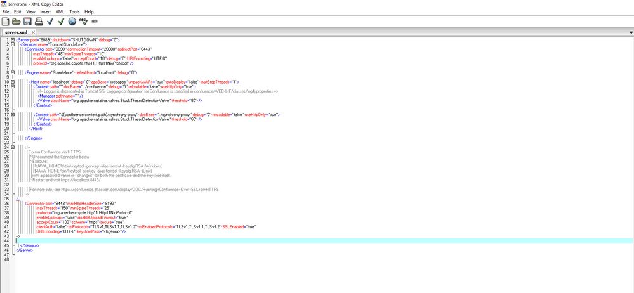
Task: Click the defaultHost attribute on line 8
Action: pos(87,72)
